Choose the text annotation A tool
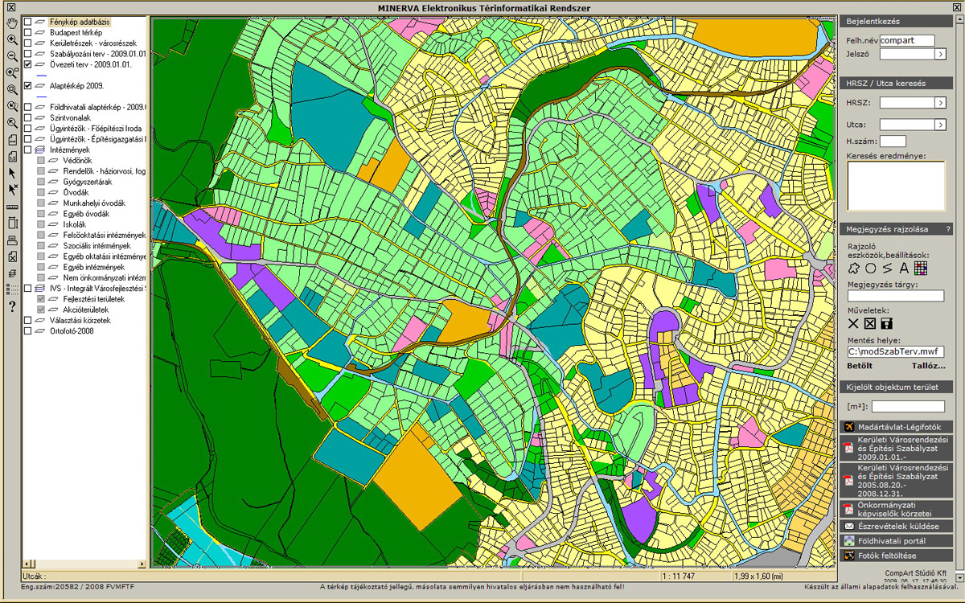The image size is (965, 603). (903, 268)
